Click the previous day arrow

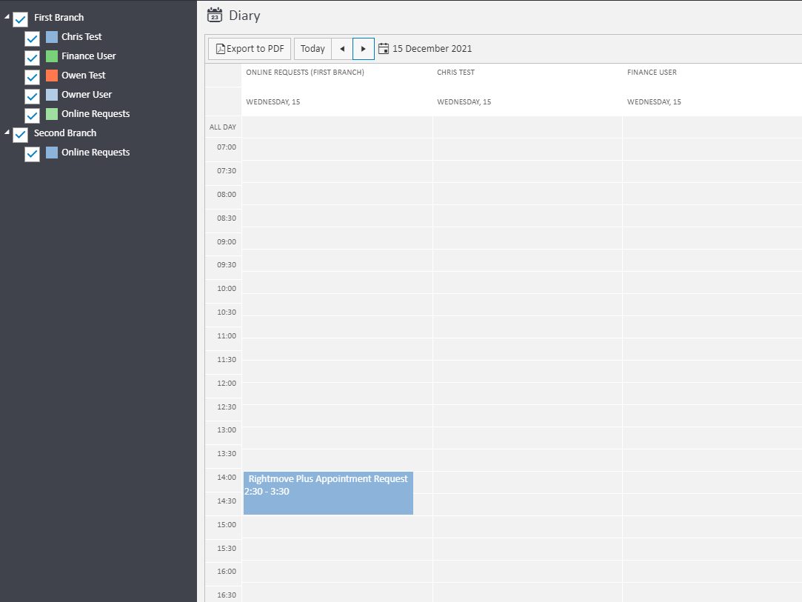[341, 49]
